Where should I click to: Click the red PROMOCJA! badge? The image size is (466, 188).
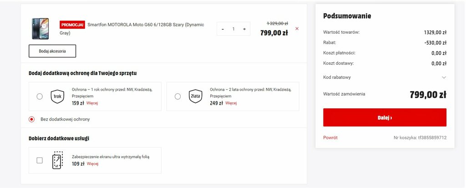[x=72, y=25]
